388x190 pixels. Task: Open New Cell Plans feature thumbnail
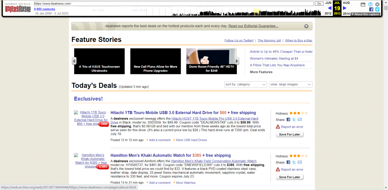point(155,61)
